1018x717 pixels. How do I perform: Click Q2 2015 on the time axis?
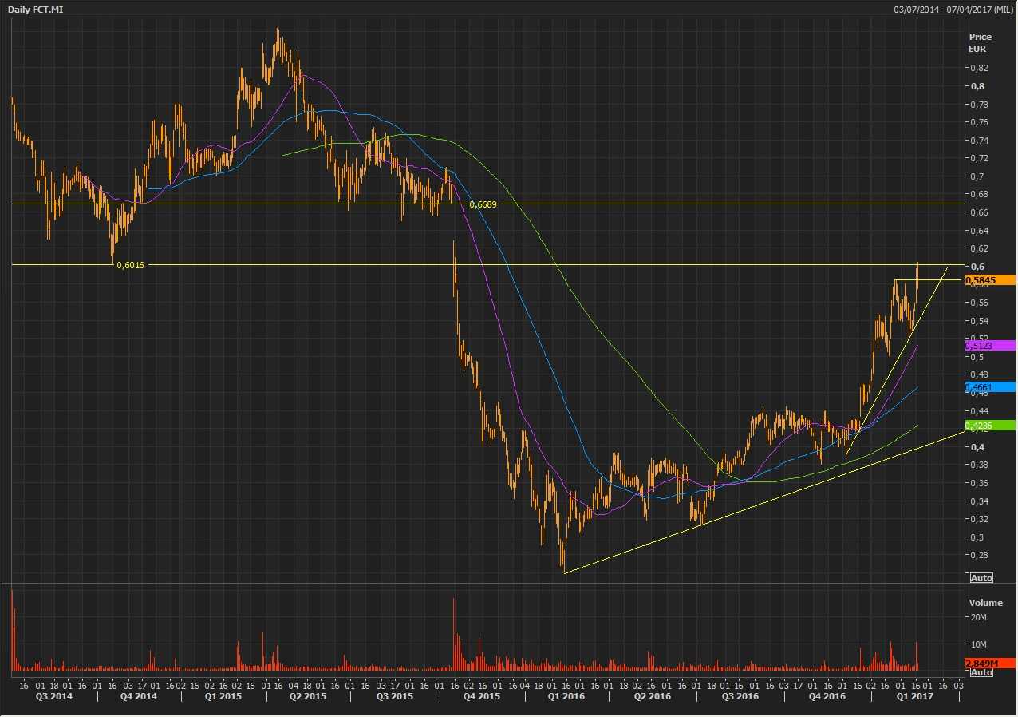click(x=306, y=696)
